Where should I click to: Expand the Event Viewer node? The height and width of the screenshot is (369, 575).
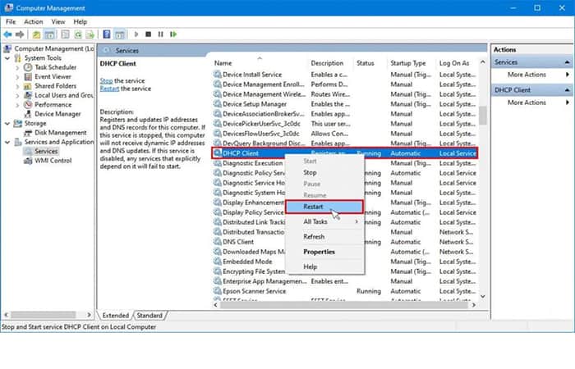(17, 77)
